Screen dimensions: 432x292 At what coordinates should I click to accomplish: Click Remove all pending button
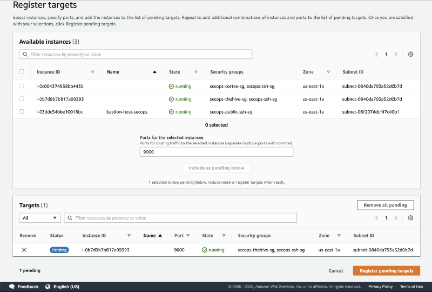point(385,205)
